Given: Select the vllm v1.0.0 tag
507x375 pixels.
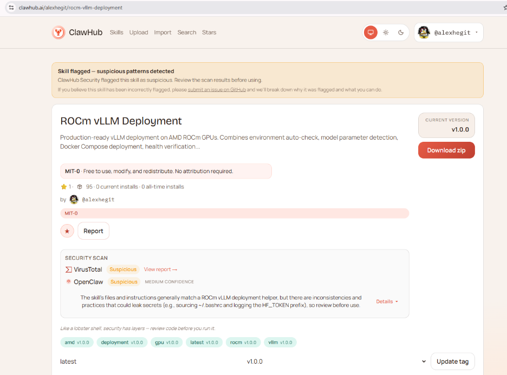Looking at the screenshot, I should coord(280,343).
